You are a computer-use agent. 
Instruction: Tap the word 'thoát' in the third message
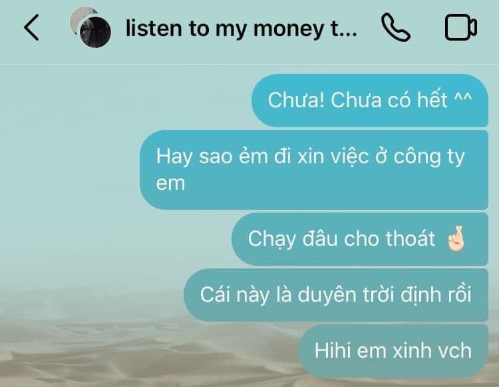pyautogui.click(x=411, y=238)
